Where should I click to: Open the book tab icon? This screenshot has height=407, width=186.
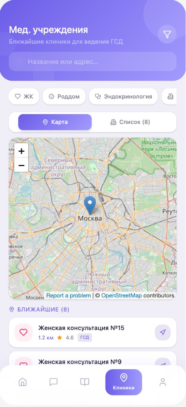click(x=85, y=382)
